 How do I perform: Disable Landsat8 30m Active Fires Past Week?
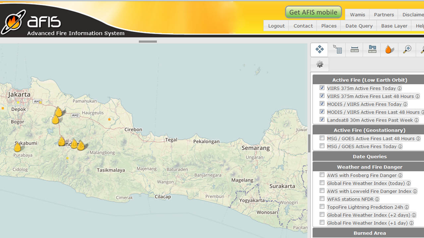(x=322, y=120)
